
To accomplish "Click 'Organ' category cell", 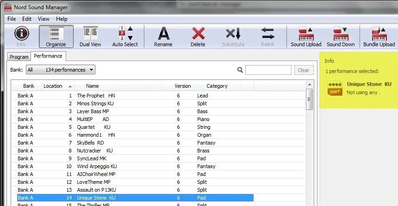I will point(204,135).
